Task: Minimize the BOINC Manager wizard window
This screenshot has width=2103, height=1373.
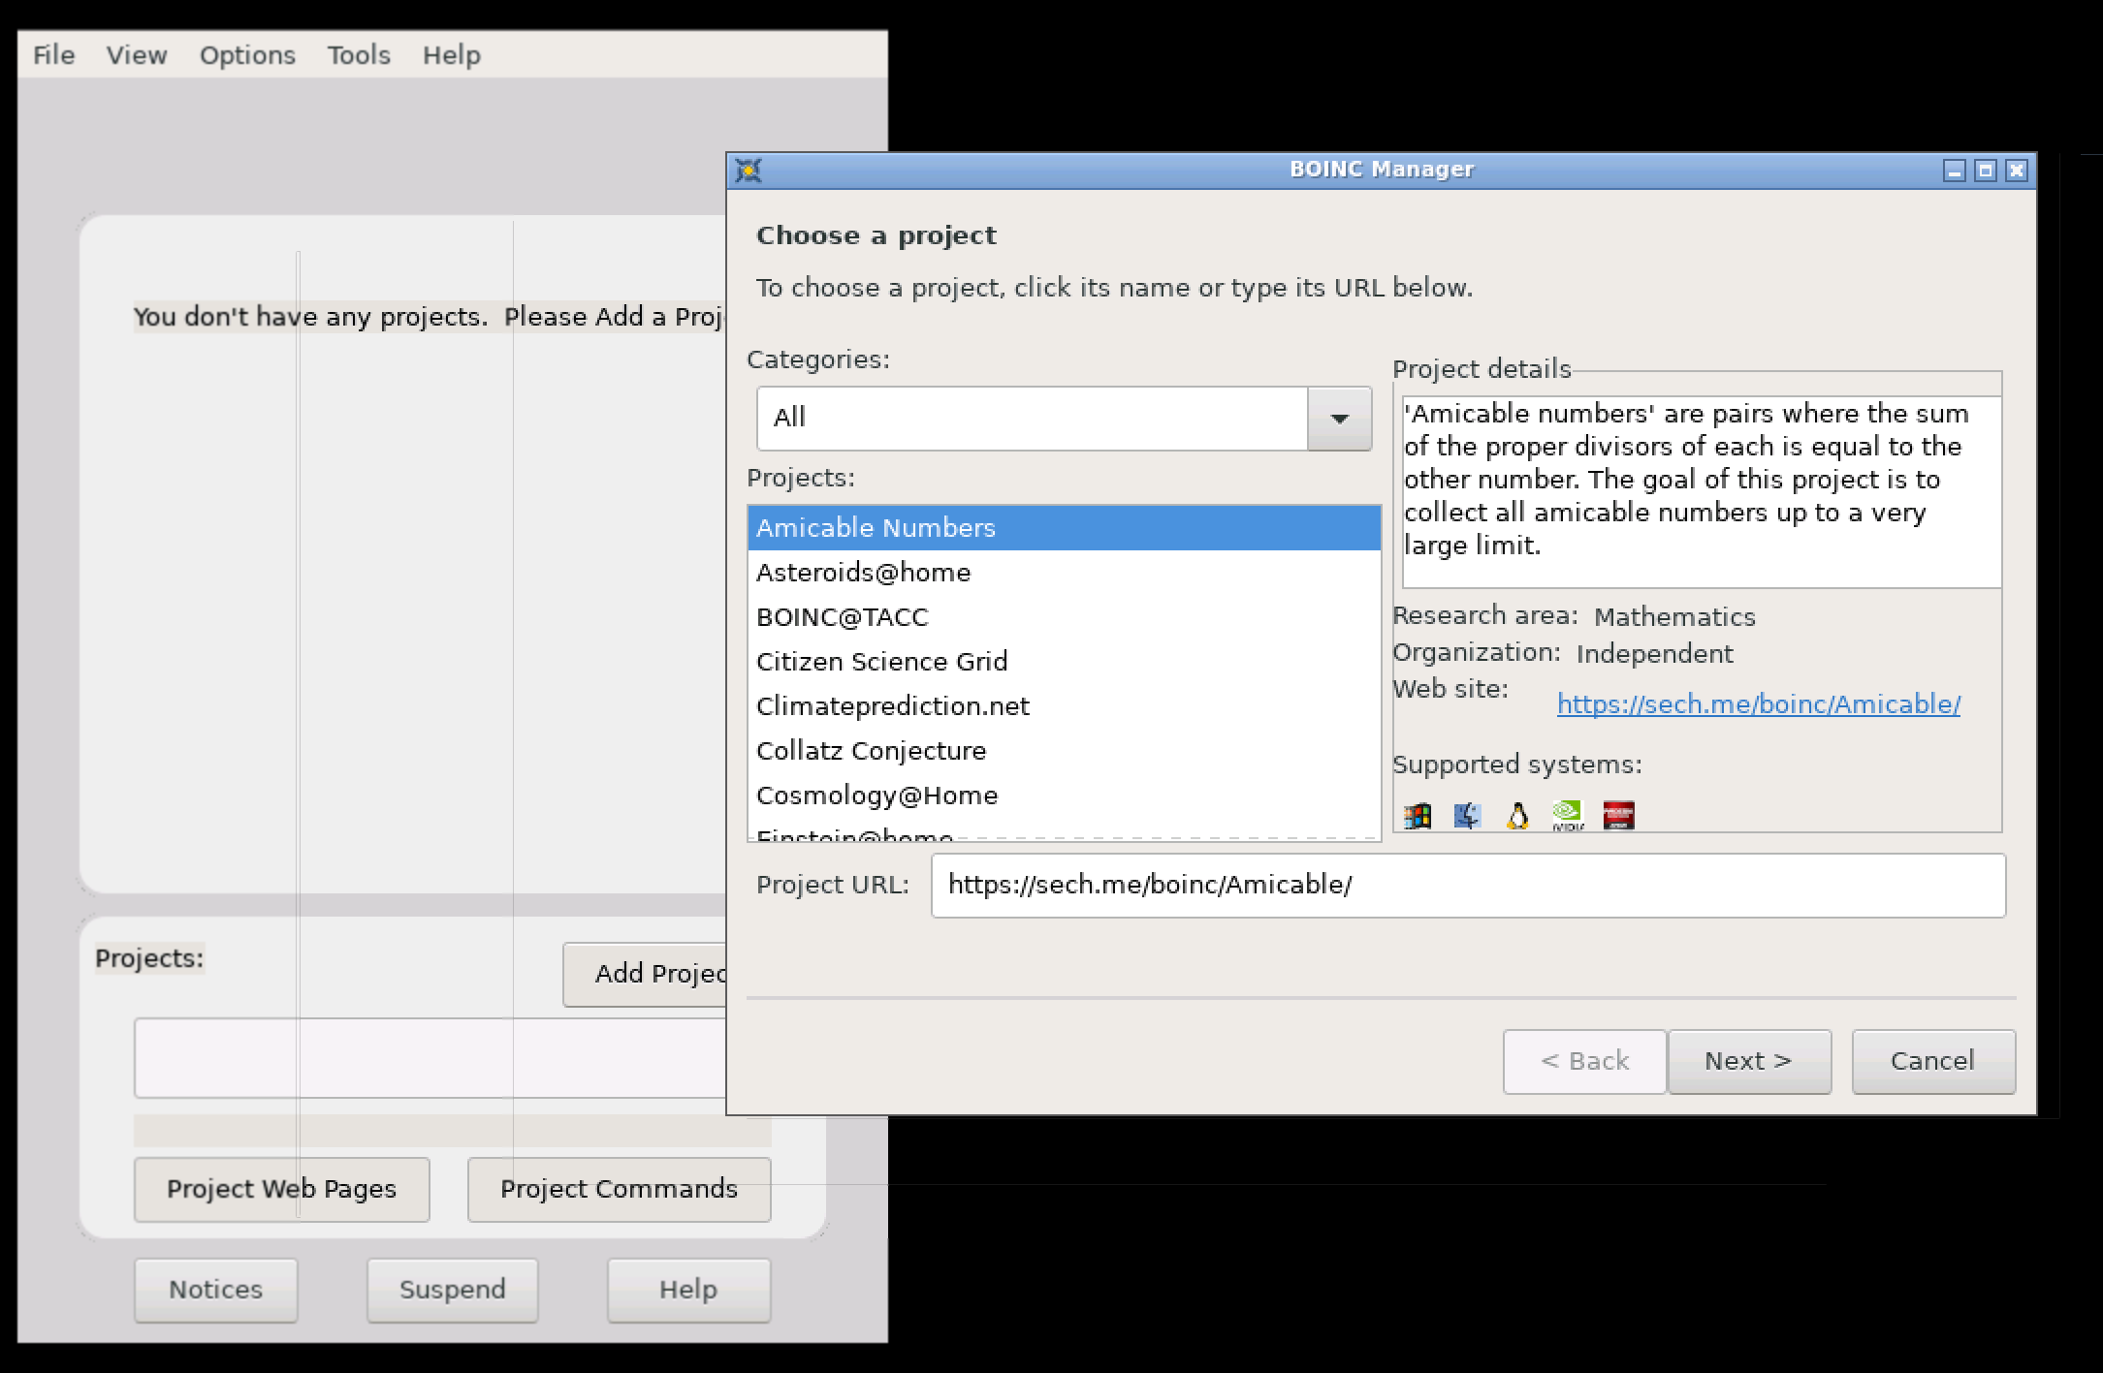Action: tap(1955, 171)
